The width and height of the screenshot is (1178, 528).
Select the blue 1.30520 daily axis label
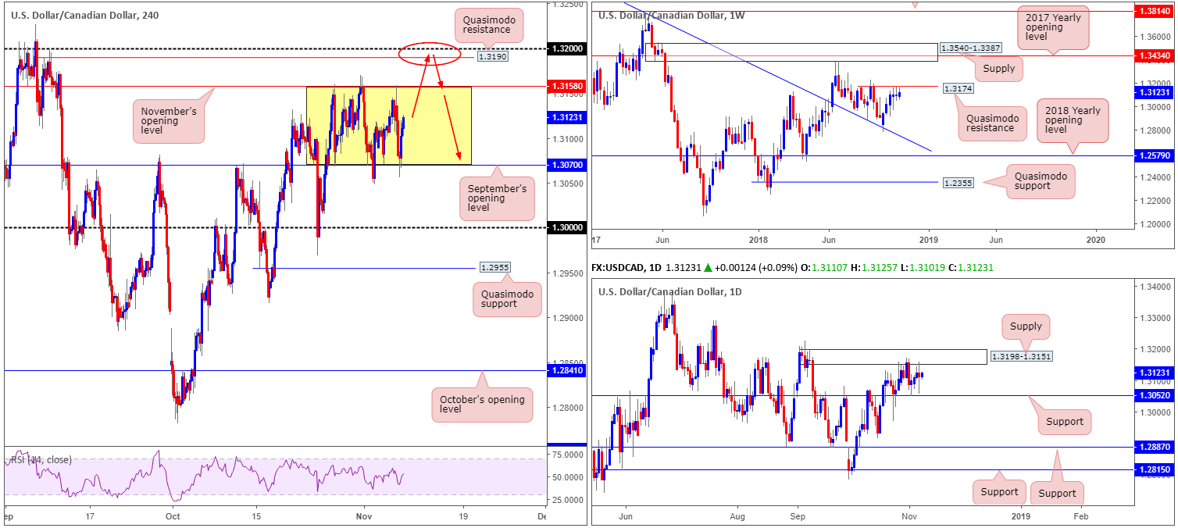coord(1153,396)
